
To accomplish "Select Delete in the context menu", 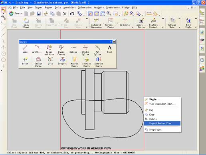I will coord(162,119).
